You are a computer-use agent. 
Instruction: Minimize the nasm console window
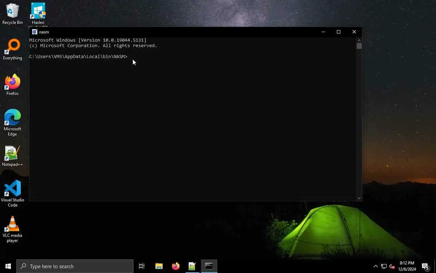coord(323,32)
